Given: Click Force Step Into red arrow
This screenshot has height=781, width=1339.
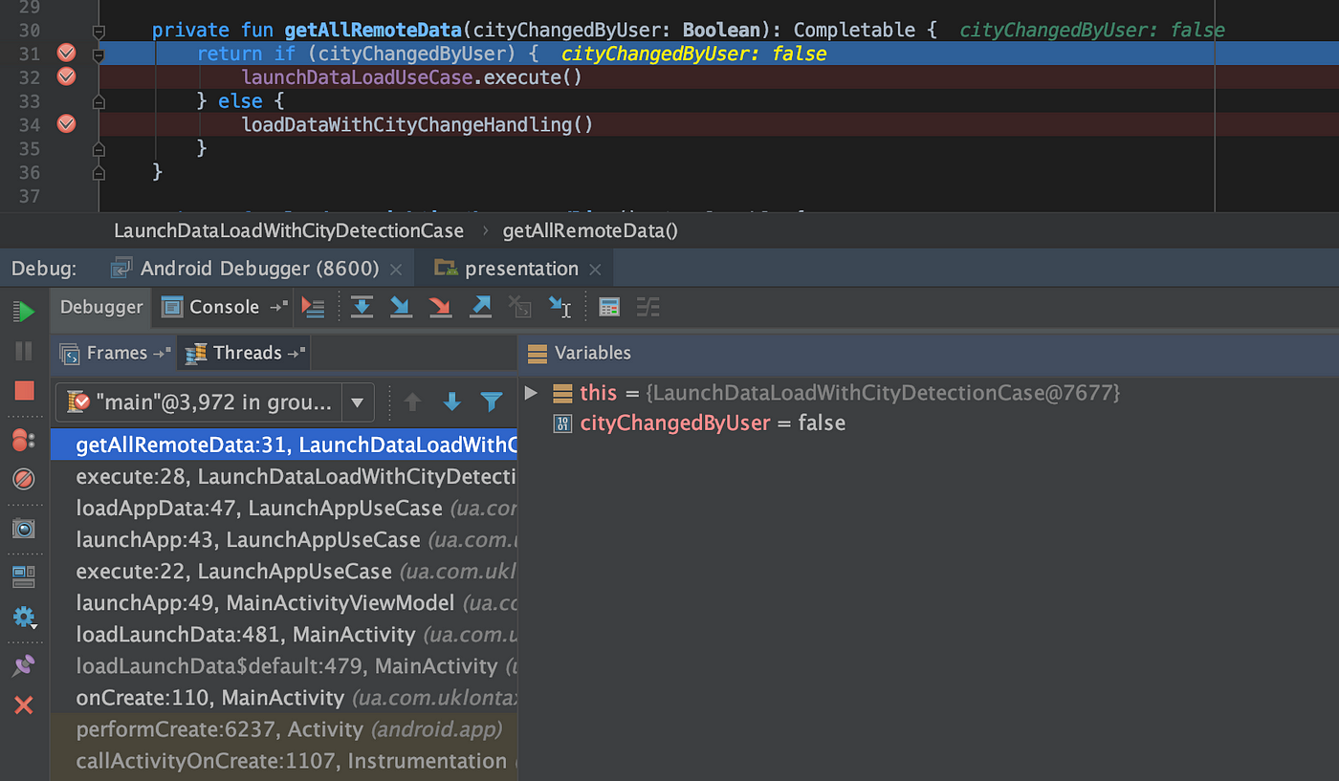Looking at the screenshot, I should 440,307.
